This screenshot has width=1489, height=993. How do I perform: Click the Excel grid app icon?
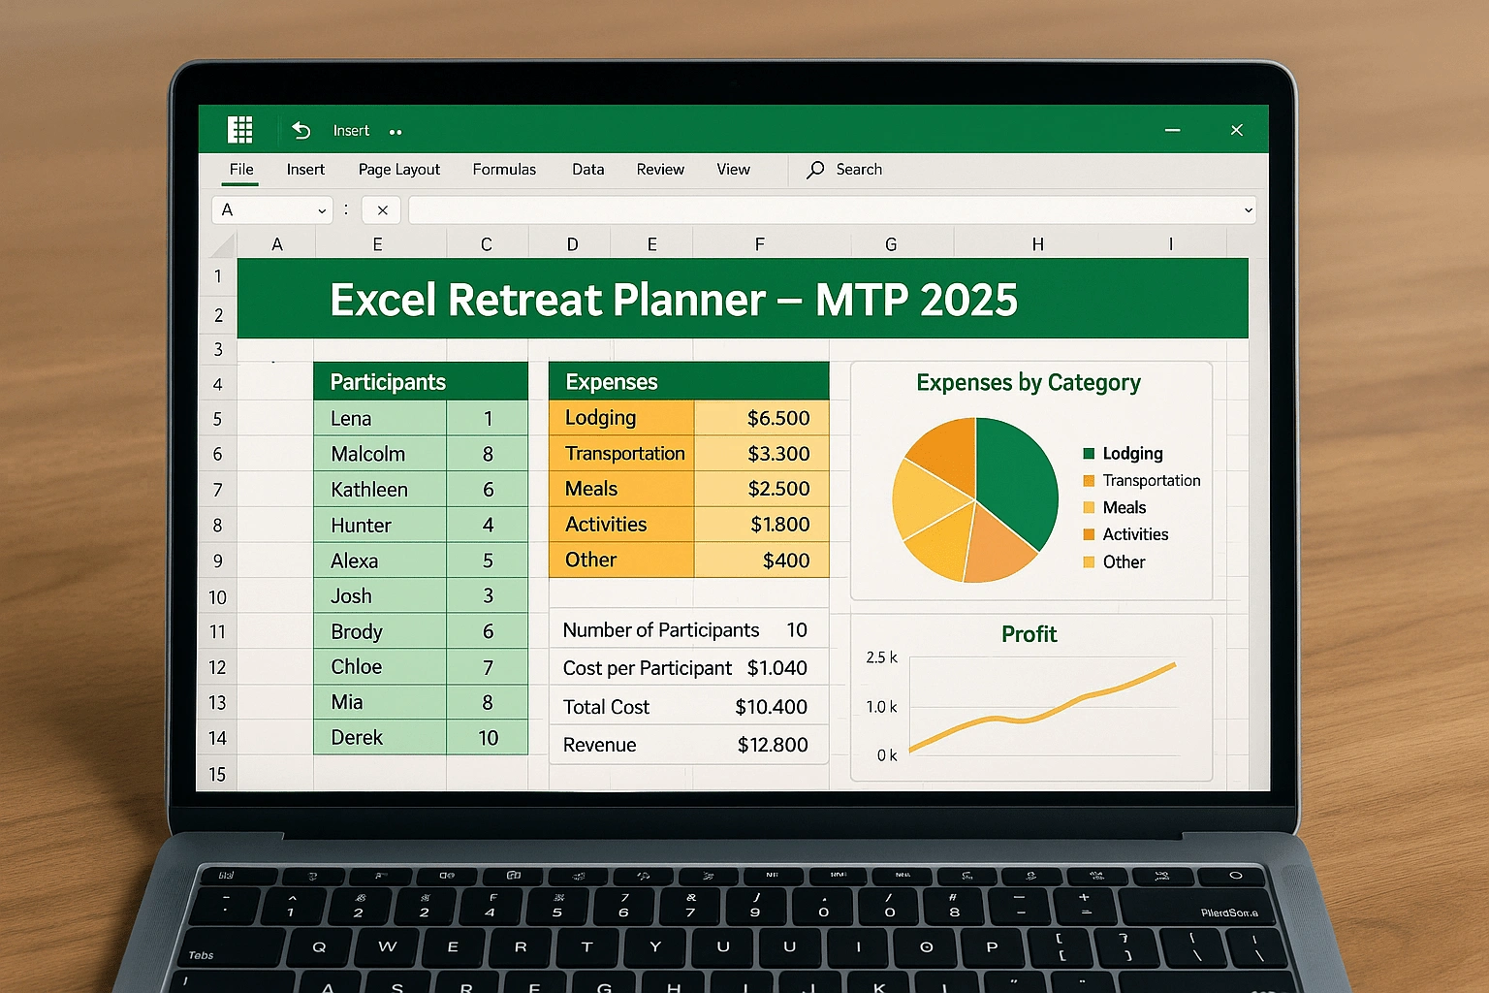[240, 129]
